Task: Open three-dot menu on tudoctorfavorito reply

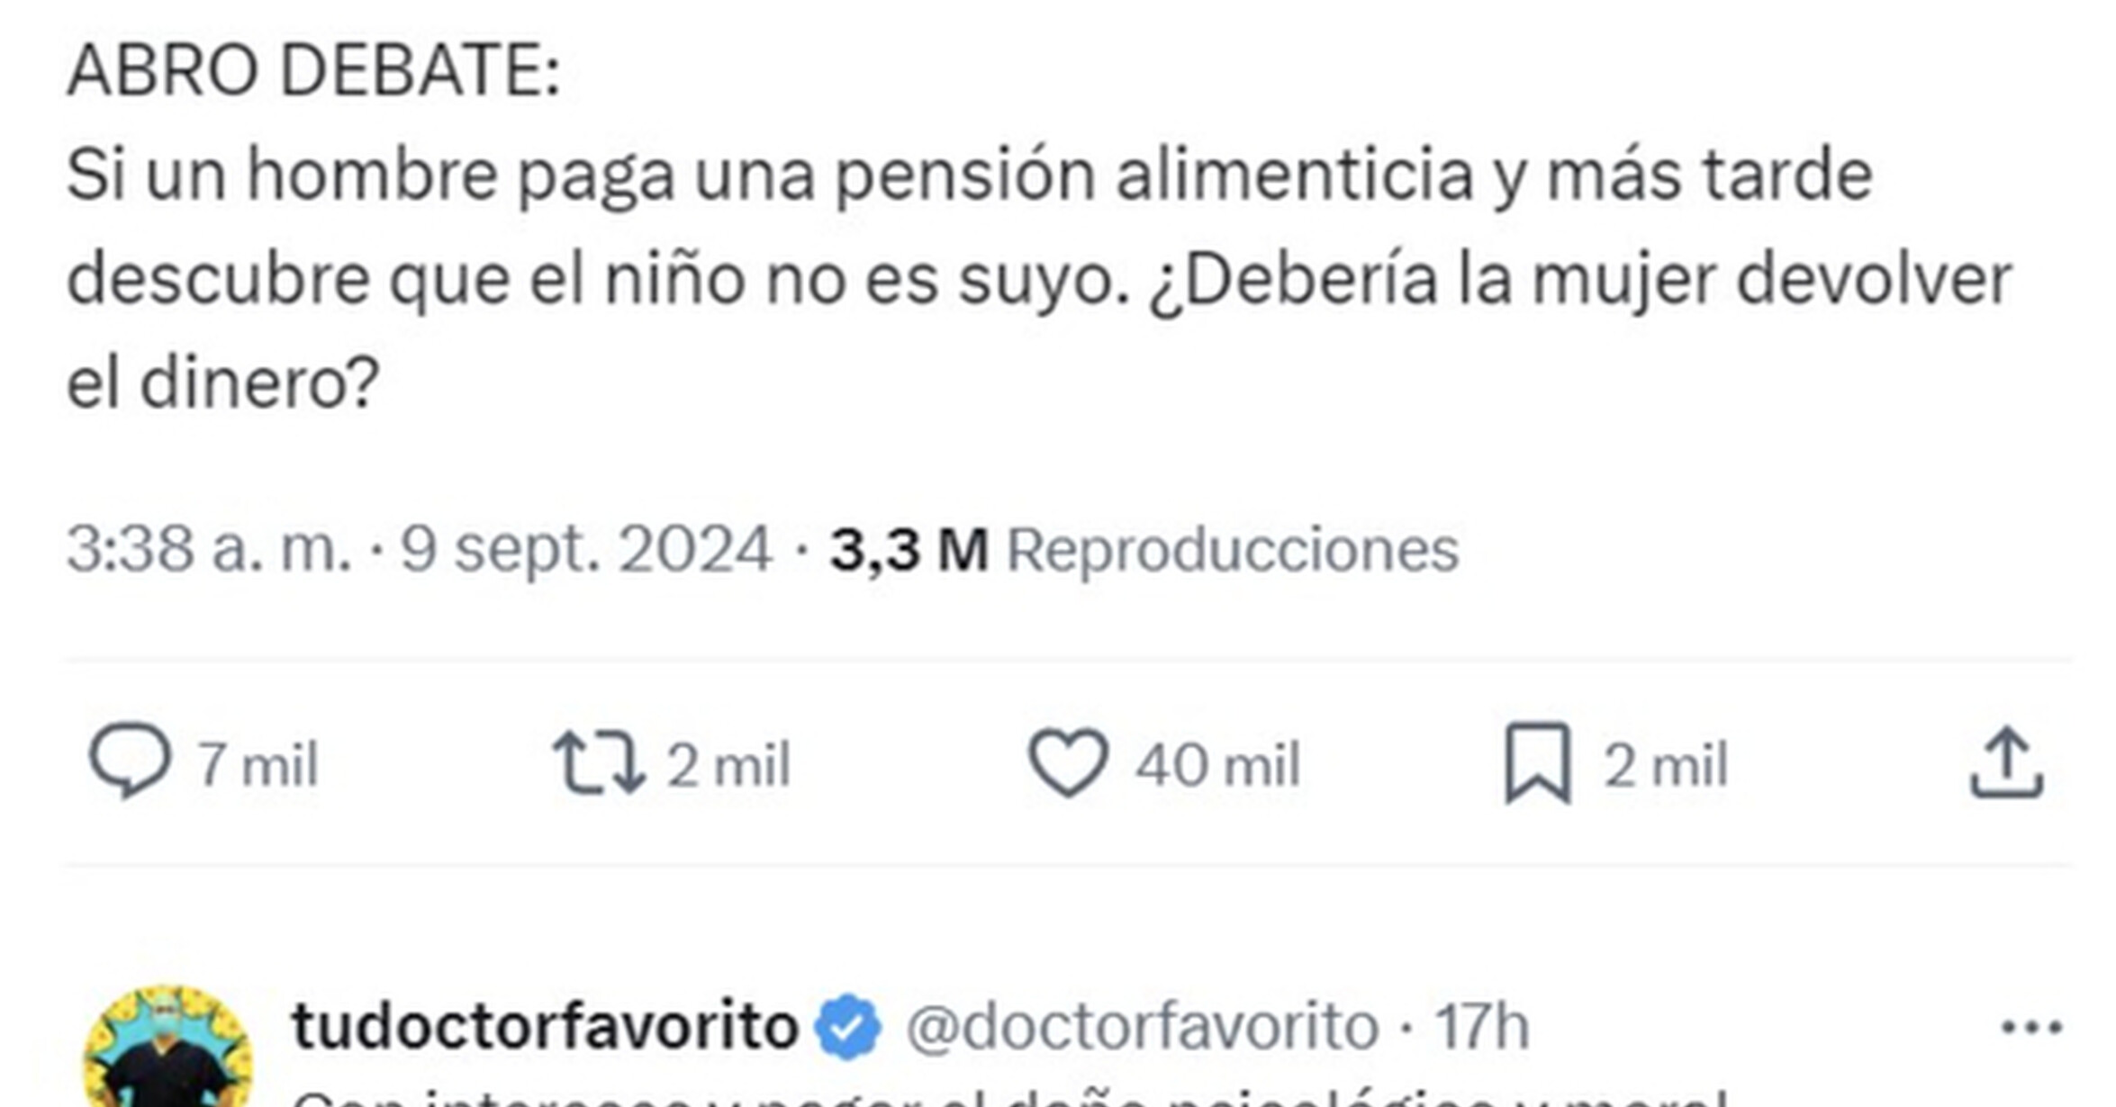Action: pyautogui.click(x=2031, y=1026)
